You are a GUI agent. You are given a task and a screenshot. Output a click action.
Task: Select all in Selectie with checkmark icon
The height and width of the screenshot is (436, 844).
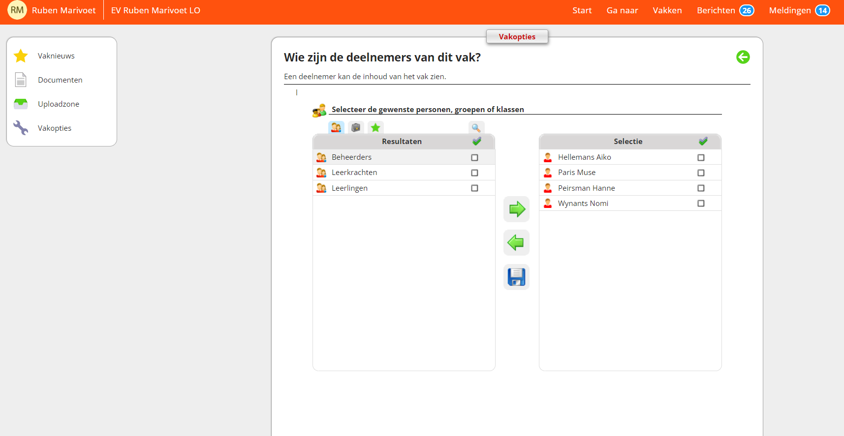click(703, 142)
